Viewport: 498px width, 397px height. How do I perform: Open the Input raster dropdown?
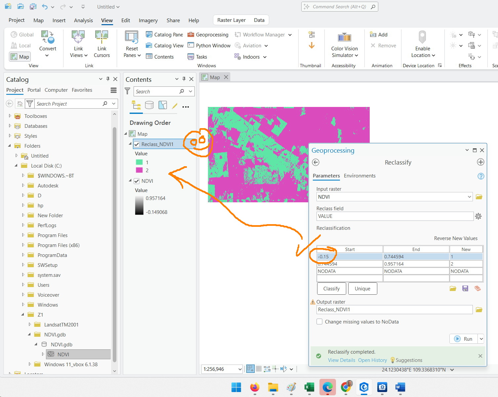[x=470, y=197]
